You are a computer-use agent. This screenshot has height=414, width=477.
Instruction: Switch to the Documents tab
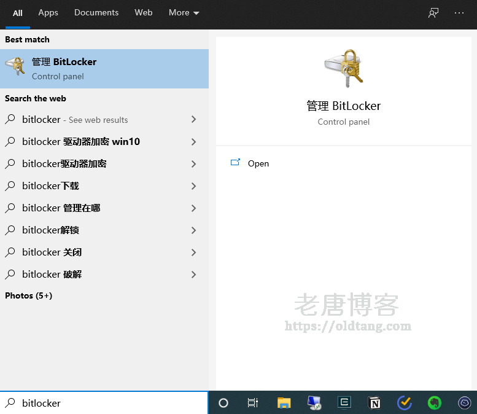96,13
